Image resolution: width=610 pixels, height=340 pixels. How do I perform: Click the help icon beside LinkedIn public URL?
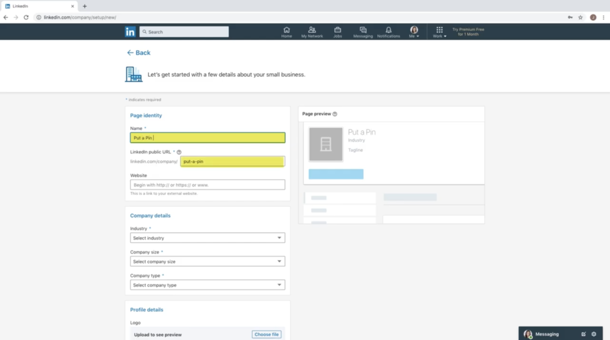click(x=179, y=152)
